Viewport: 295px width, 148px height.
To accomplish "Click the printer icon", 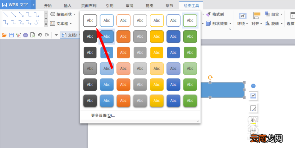I will pos(26,35).
